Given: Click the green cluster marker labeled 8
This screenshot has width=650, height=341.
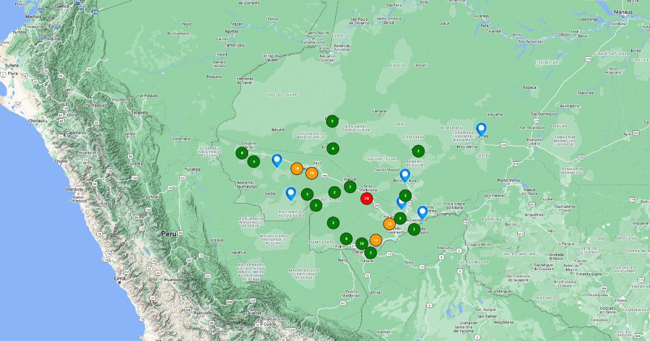Looking at the screenshot, I should tap(242, 153).
